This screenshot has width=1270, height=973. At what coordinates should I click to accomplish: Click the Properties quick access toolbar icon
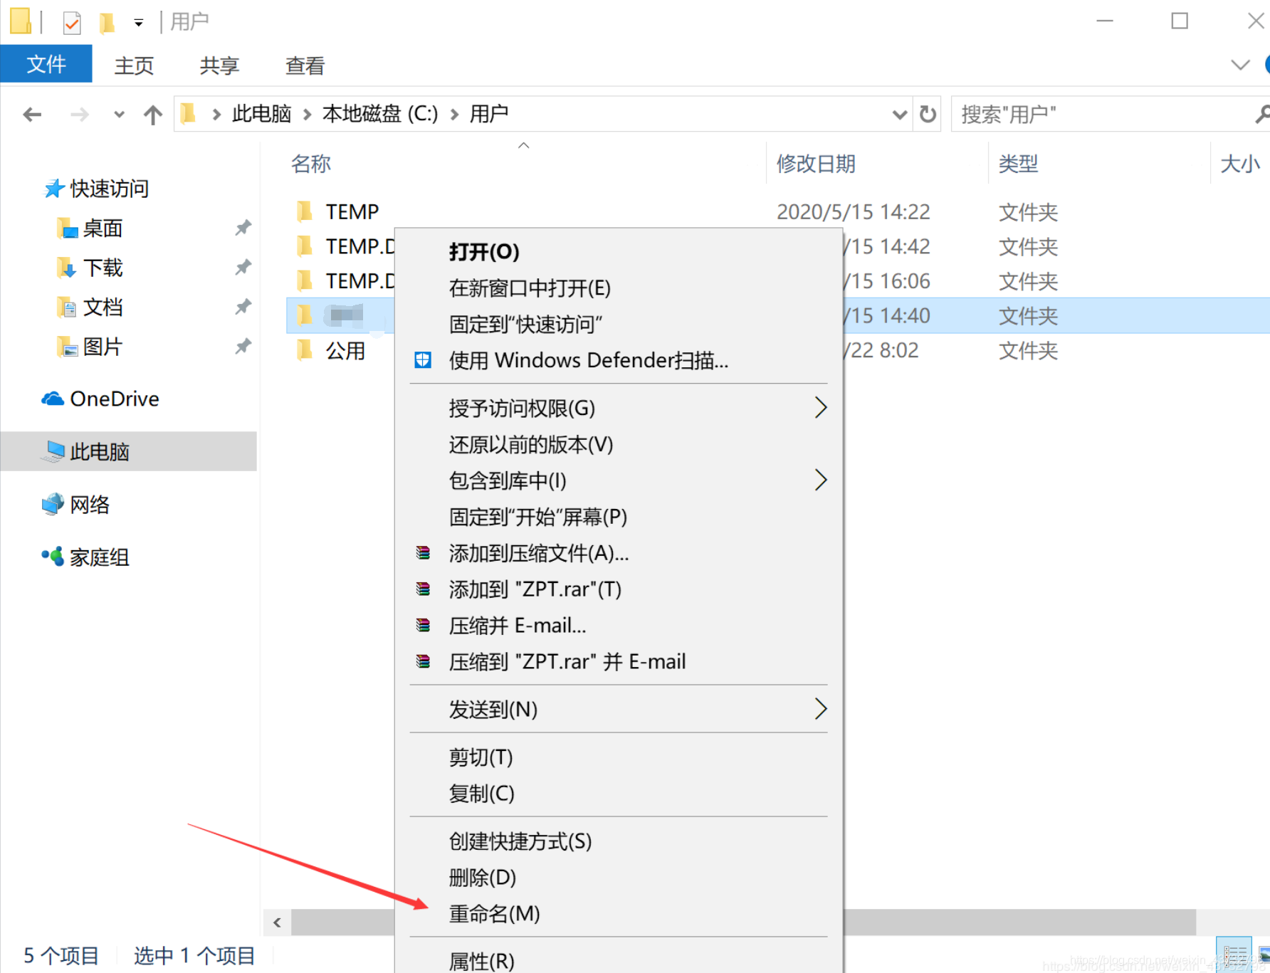72,23
